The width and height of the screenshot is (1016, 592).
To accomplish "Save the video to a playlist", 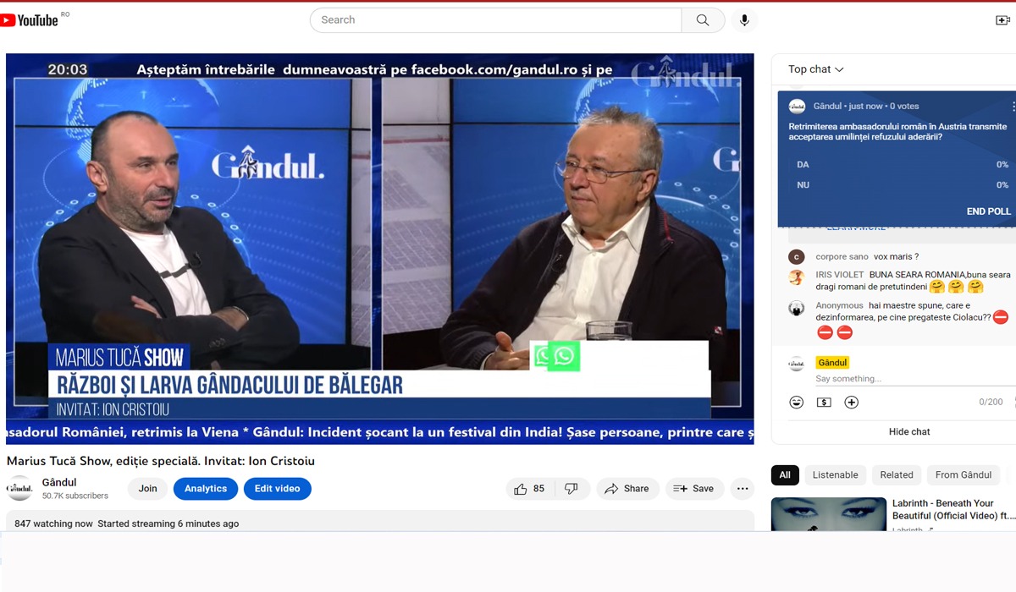I will [x=694, y=489].
